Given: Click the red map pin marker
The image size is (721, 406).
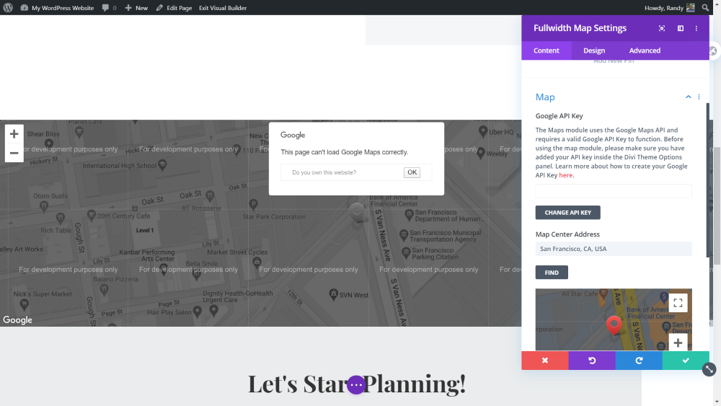Looking at the screenshot, I should click(614, 325).
